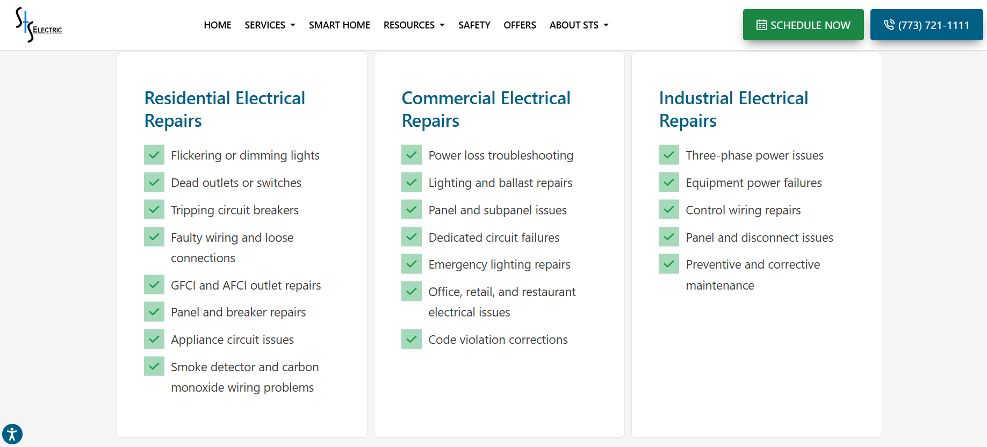This screenshot has height=447, width=987.
Task: Click checkmark icon beside Equipment power failures
Action: tap(669, 182)
